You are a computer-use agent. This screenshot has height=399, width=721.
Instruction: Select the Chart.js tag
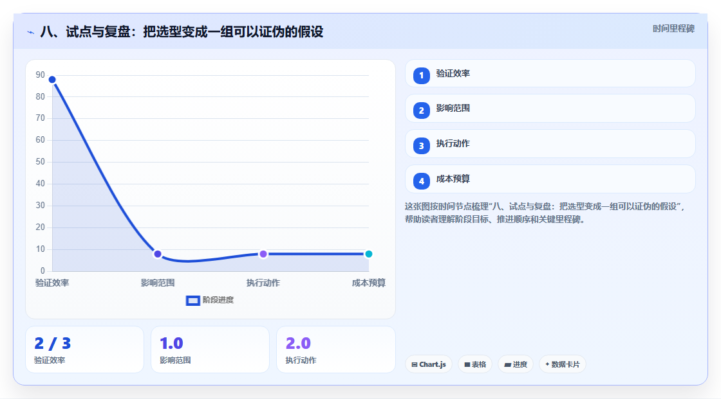[x=429, y=364]
